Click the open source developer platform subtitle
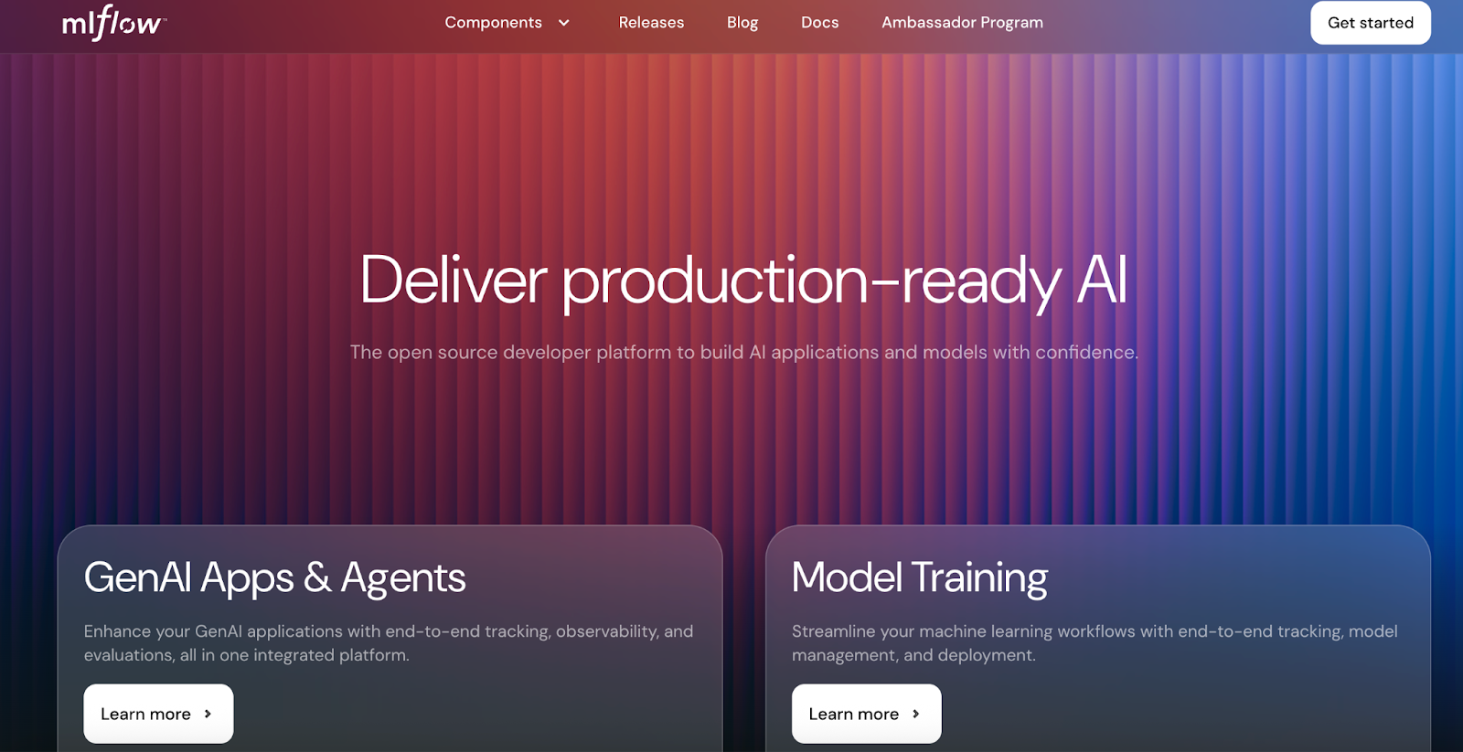This screenshot has height=752, width=1463. coord(744,353)
